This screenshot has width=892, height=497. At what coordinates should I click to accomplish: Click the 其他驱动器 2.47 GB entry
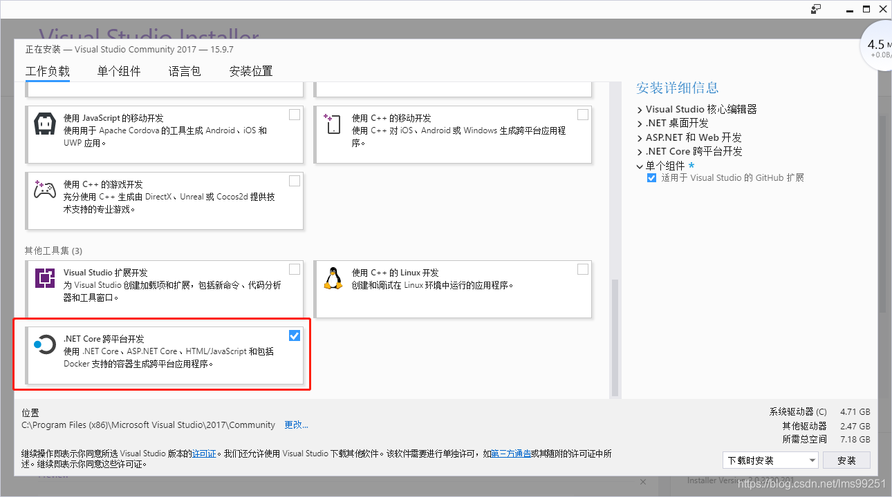(826, 425)
